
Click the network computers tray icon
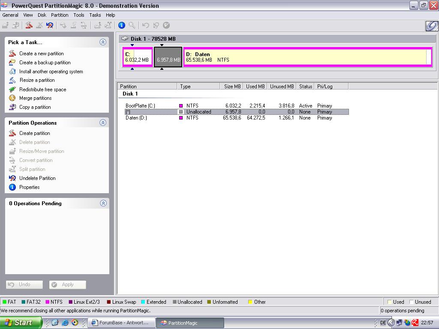(x=400, y=323)
